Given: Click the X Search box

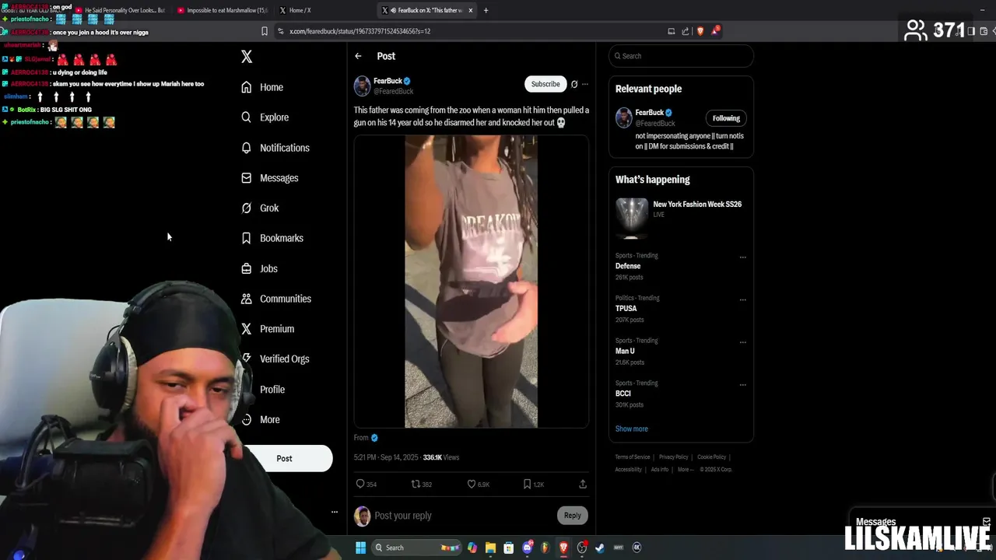Looking at the screenshot, I should tap(681, 56).
